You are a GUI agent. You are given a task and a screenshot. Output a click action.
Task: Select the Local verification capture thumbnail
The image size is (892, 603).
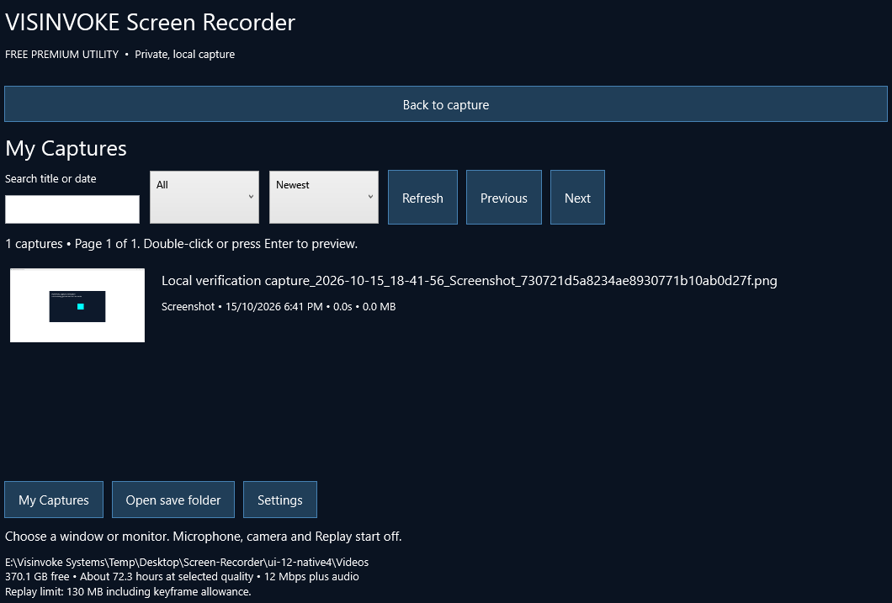pos(77,305)
